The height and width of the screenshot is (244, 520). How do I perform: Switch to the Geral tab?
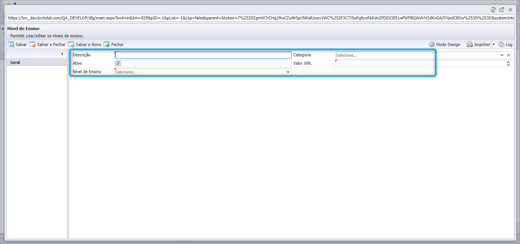tap(37, 62)
